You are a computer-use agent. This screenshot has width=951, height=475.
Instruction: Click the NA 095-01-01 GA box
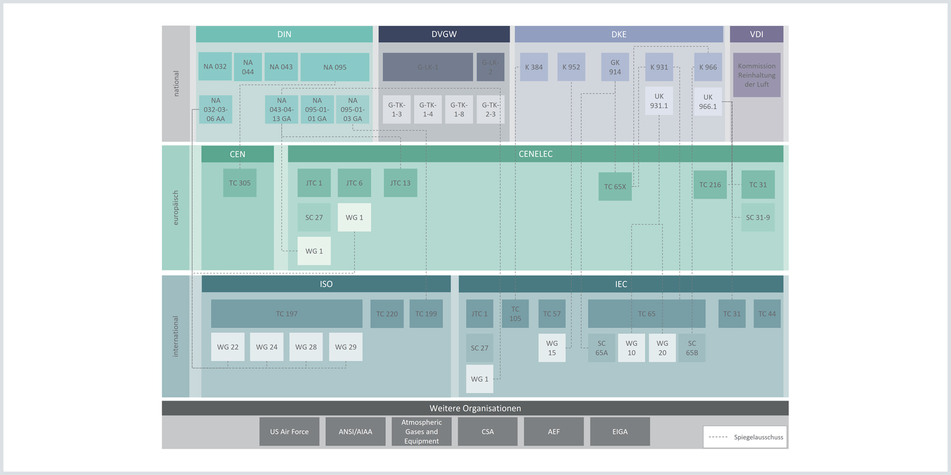pyautogui.click(x=317, y=110)
